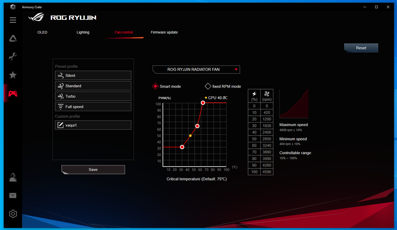The image size is (397, 230).
Task: Click the 1200 rpm table cell
Action: tap(267, 119)
